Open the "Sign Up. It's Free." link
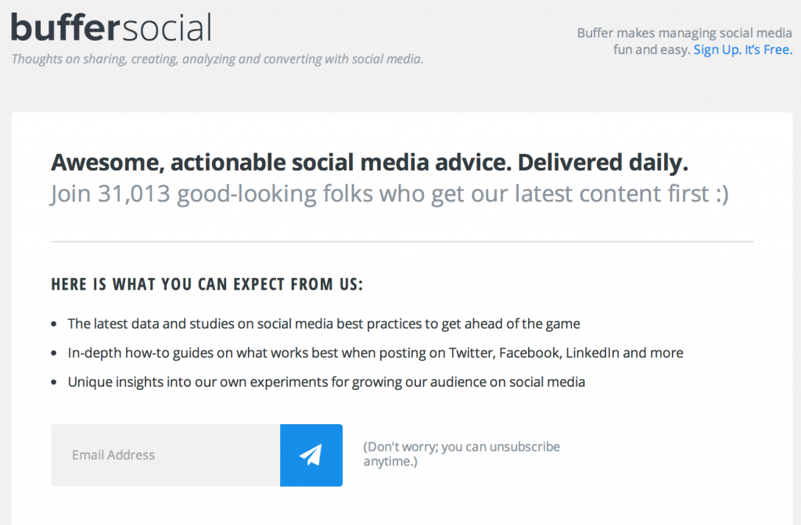801x525 pixels. pos(742,50)
